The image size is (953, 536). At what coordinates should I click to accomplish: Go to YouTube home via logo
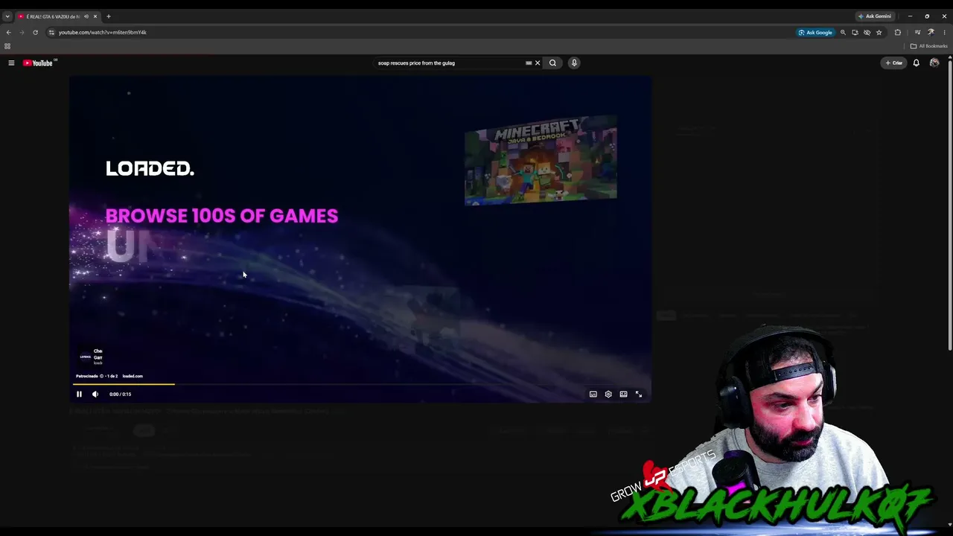coord(38,63)
